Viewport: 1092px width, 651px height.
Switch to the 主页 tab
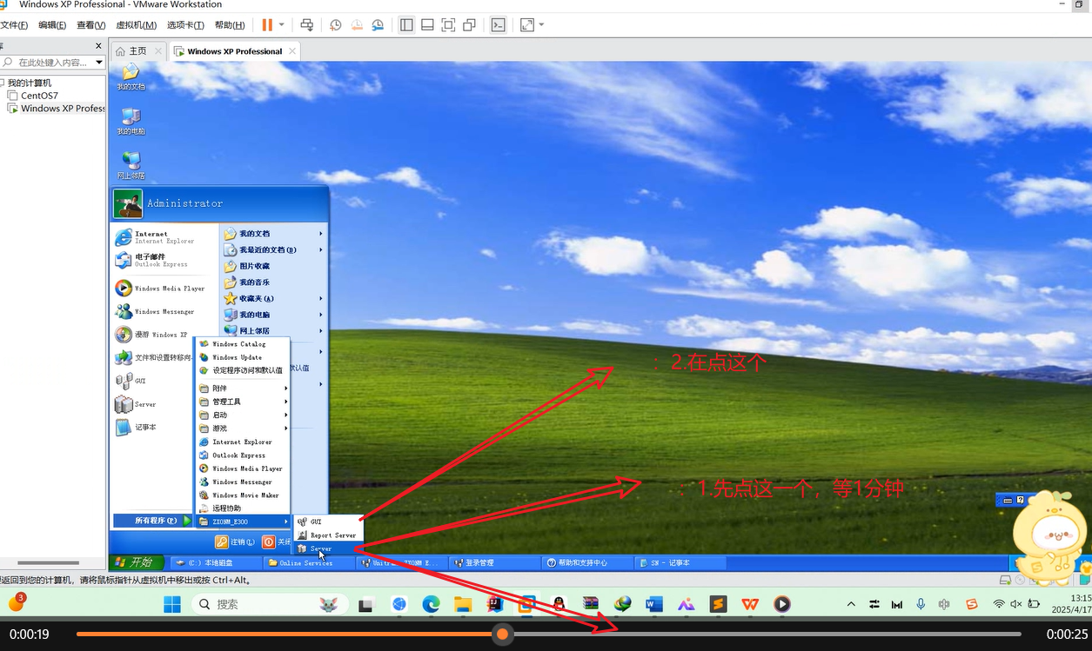tap(138, 51)
